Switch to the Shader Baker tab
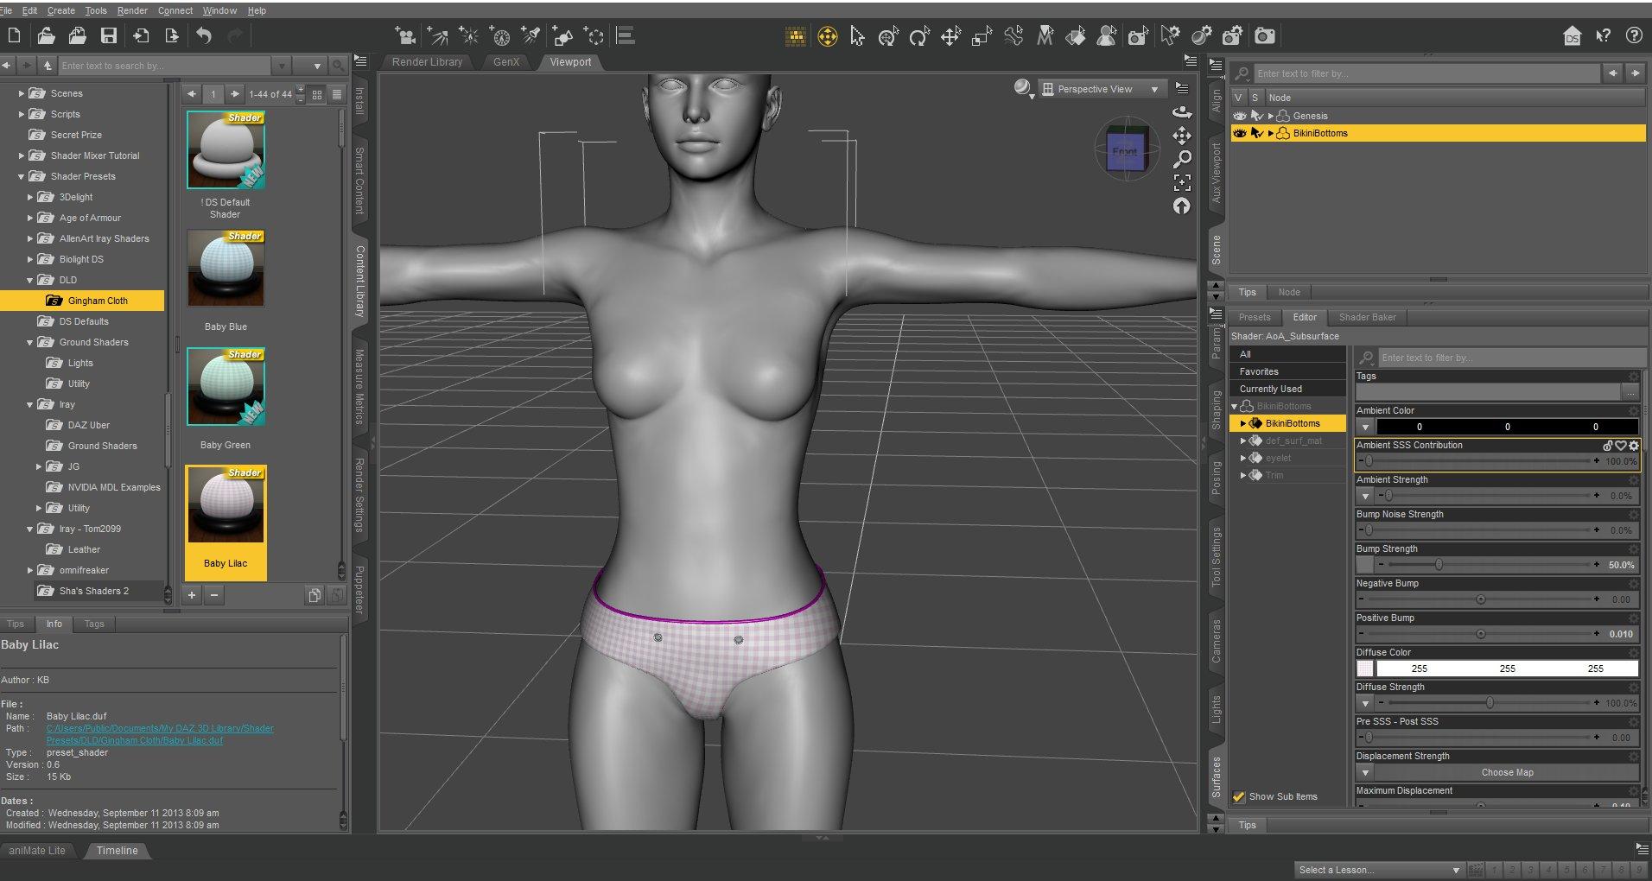 (1367, 317)
